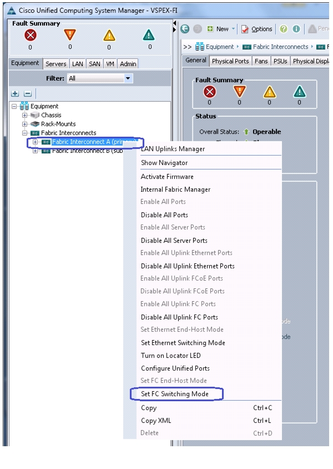Switch to the Equipment navigation tab
Image resolution: width=333 pixels, height=469 pixels.
coord(25,63)
